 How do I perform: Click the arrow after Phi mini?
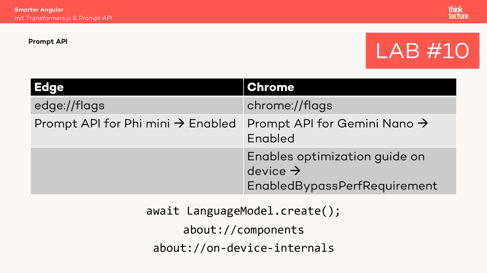pos(179,124)
